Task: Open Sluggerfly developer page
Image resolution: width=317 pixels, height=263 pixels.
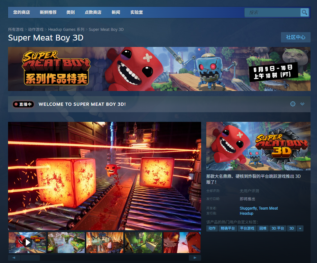Action: point(248,208)
